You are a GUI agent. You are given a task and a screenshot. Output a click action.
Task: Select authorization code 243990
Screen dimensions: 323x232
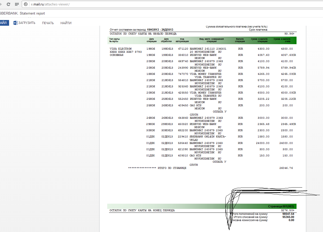(x=183, y=68)
